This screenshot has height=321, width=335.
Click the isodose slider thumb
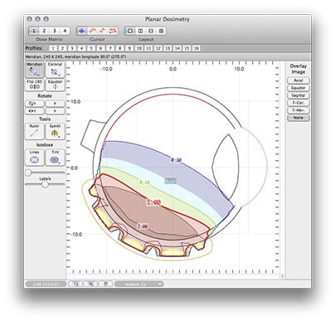[x=28, y=173]
